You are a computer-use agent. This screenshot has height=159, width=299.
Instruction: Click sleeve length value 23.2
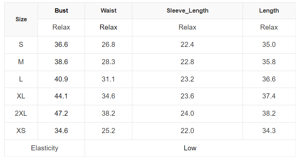click(187, 79)
